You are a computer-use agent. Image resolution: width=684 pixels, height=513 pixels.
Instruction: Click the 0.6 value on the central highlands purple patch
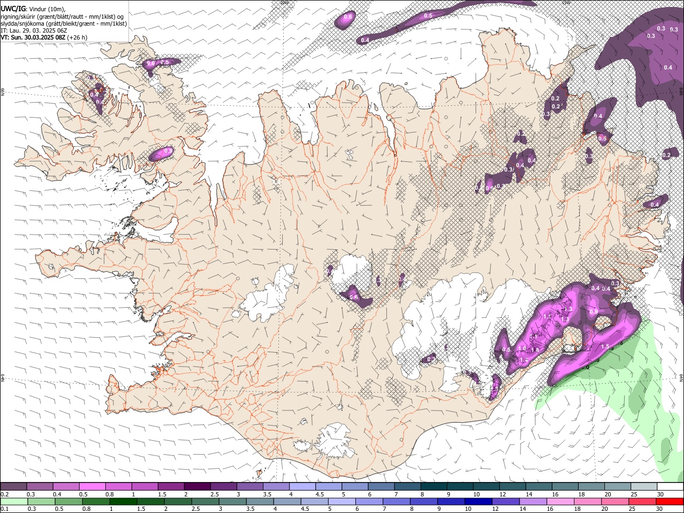coord(353,297)
